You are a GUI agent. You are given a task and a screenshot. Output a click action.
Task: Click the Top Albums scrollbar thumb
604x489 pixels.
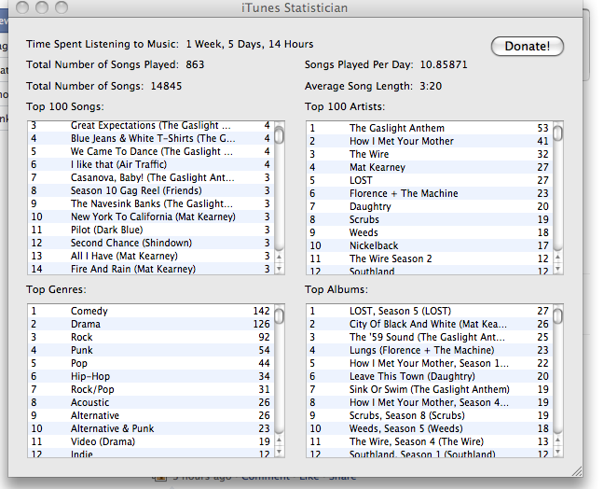point(557,316)
